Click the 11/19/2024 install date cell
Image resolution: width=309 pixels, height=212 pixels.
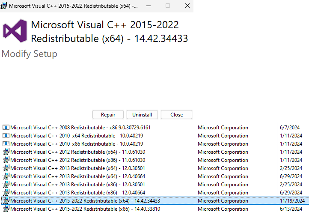[291, 201]
